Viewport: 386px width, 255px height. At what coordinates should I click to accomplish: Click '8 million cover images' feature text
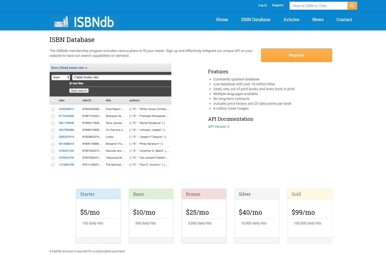click(231, 109)
